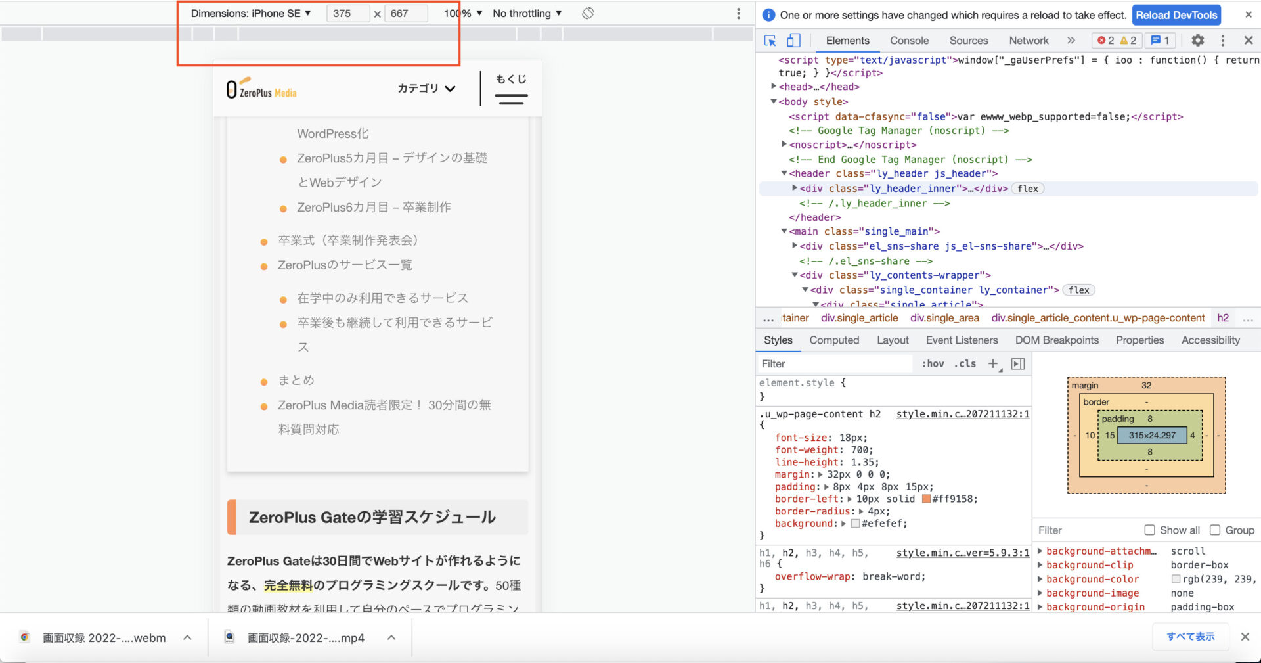Click the ZeroPlus6カ月目 – 卒業制作 link
The image size is (1261, 663).
tap(374, 207)
